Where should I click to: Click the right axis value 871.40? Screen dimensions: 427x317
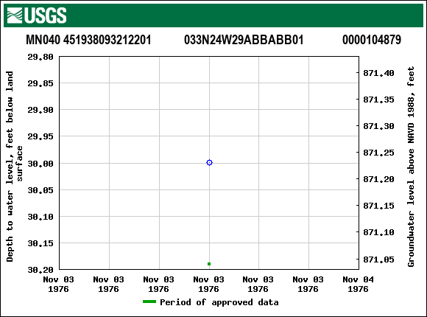[x=379, y=73]
